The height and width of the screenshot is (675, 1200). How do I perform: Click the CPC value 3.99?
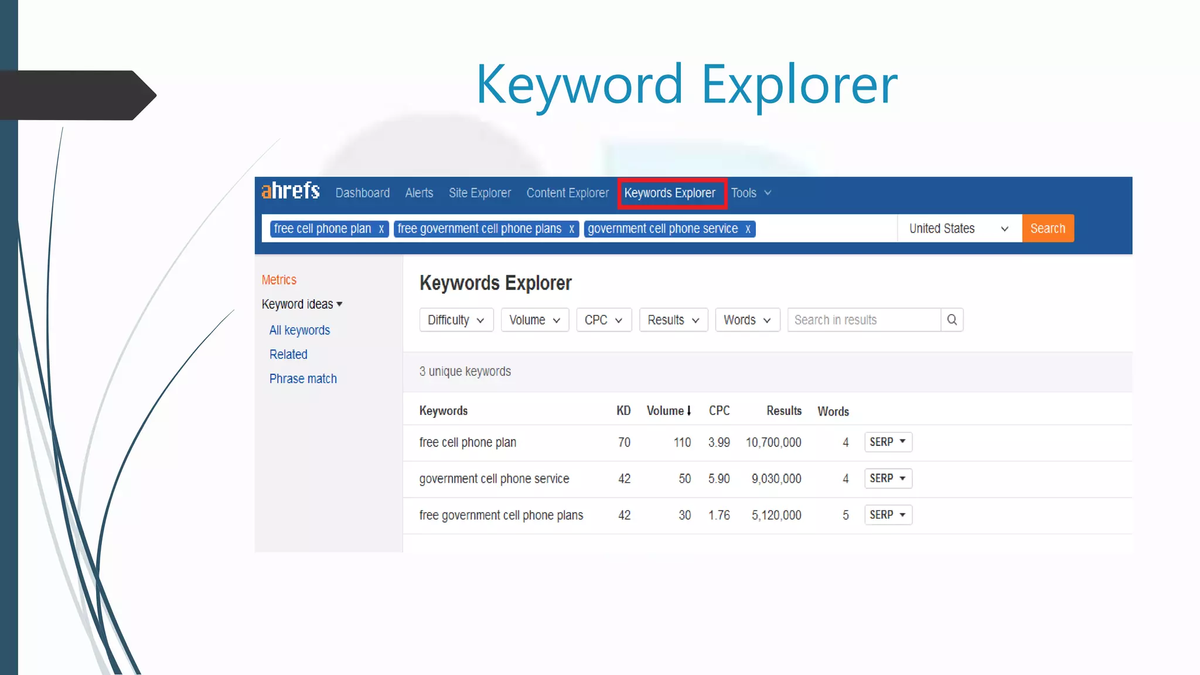point(719,442)
